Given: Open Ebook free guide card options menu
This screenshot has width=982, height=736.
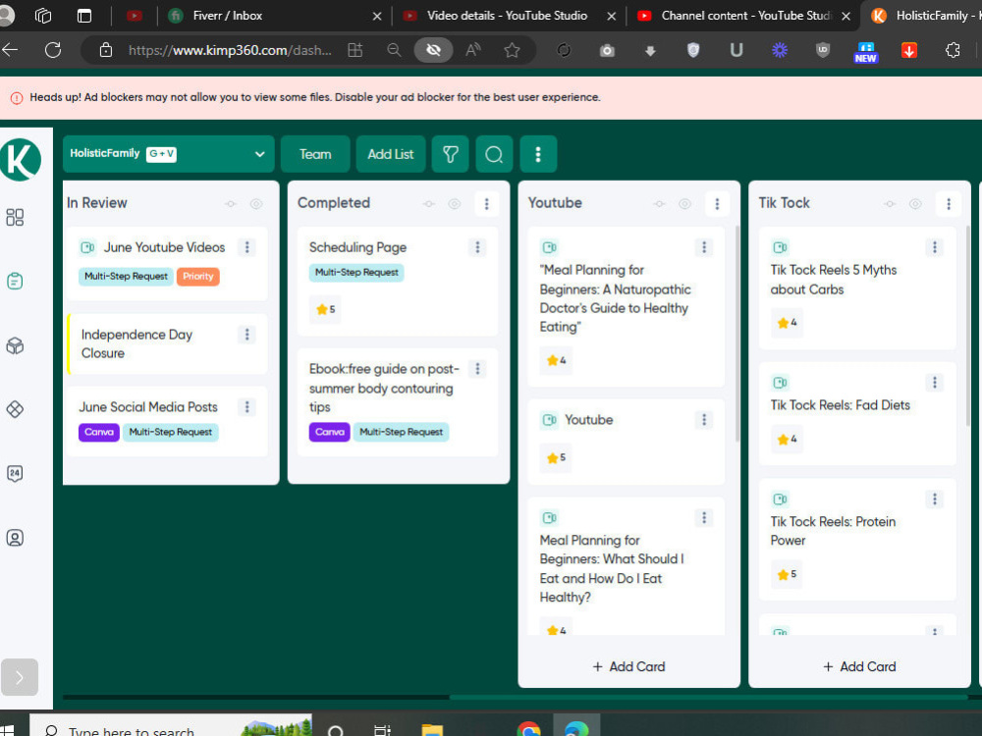Looking at the screenshot, I should click(477, 369).
